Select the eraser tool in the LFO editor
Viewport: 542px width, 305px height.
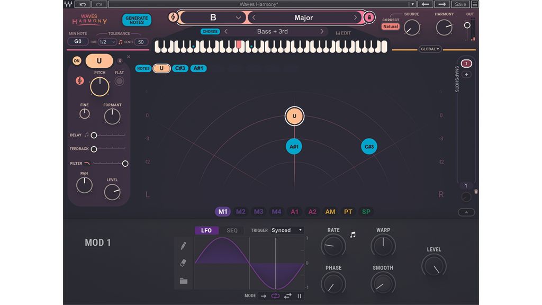point(183,263)
